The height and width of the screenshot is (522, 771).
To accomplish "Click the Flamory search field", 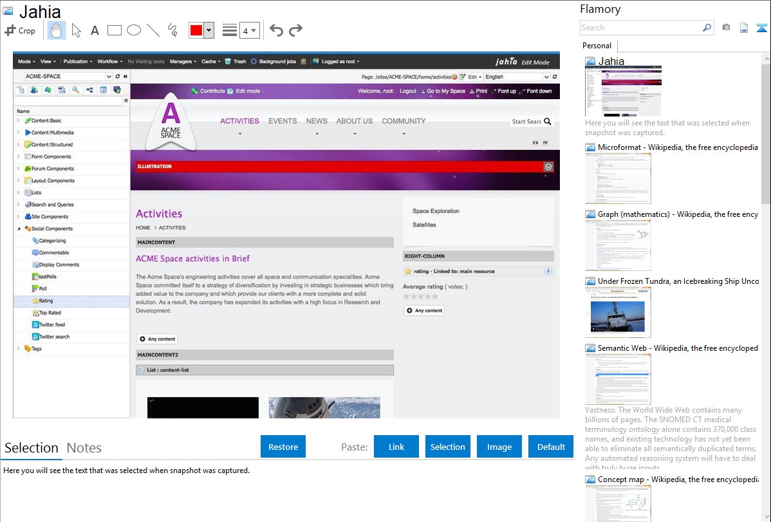I will click(x=641, y=28).
